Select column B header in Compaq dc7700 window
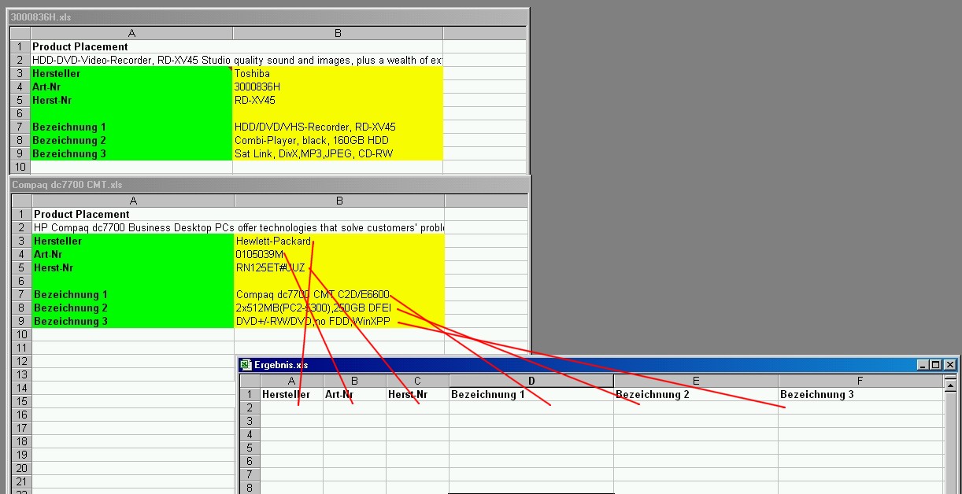The image size is (962, 494). [339, 201]
